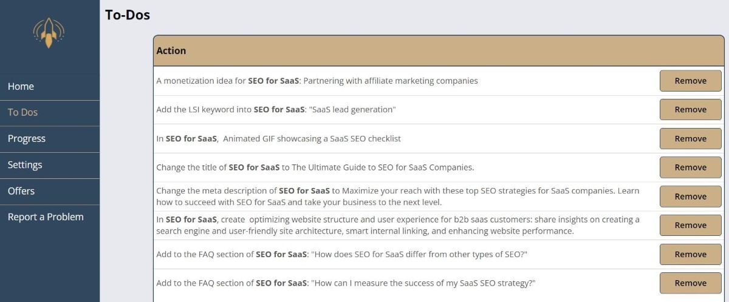This screenshot has width=729, height=302.
Task: Remove the change title to-do
Action: coord(691,167)
